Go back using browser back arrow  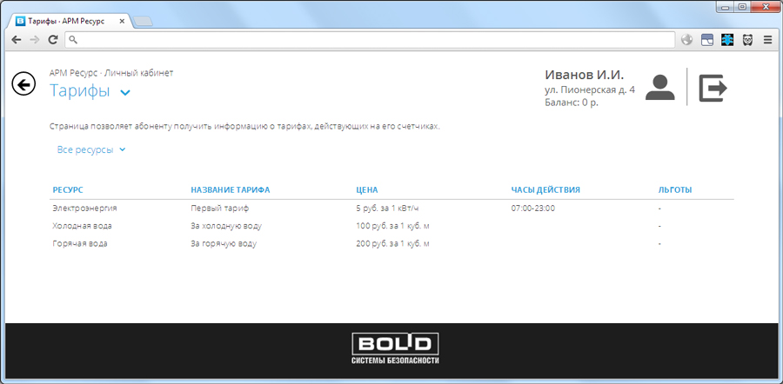(x=17, y=40)
